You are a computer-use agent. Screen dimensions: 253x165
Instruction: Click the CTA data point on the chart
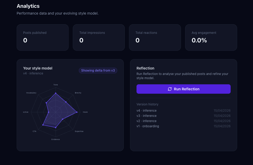tap(43, 125)
